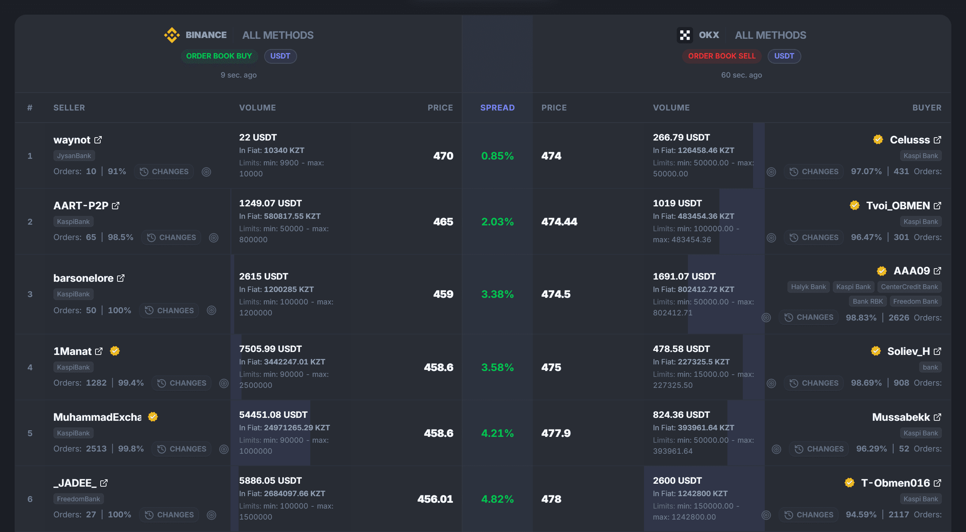
Task: Click the USDT tag under OKX
Action: pos(784,56)
